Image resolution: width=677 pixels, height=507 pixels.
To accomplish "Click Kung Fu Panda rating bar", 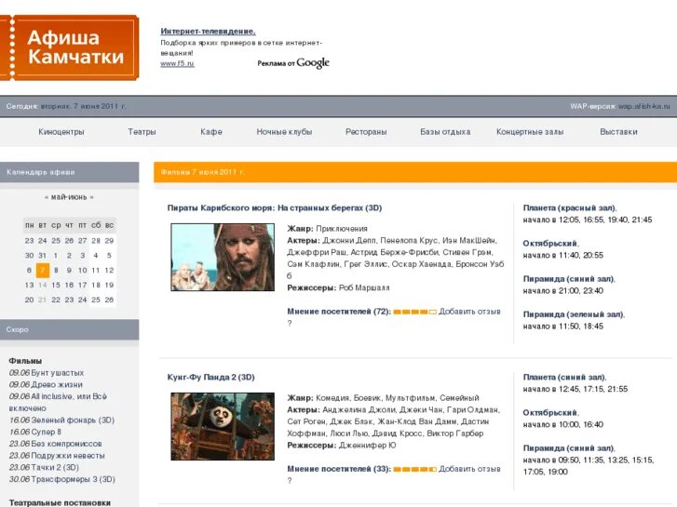I will pos(415,469).
